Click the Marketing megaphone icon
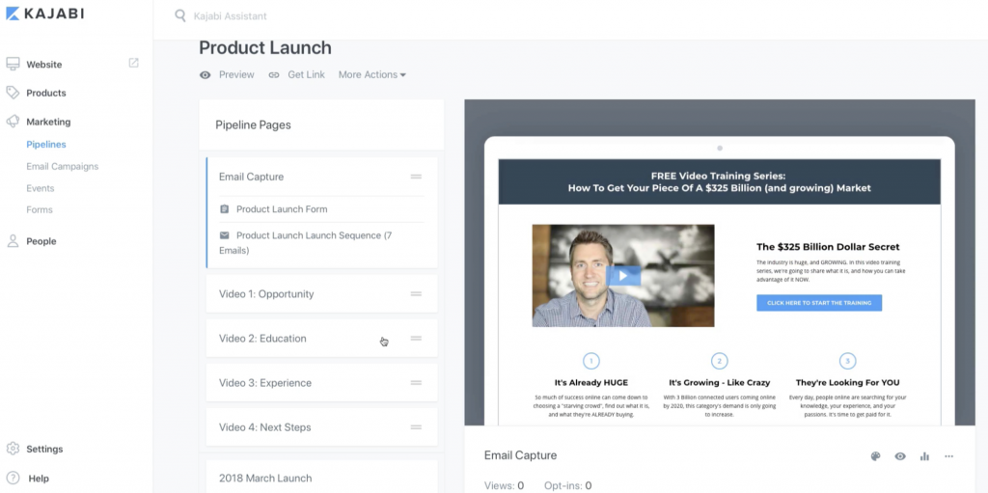This screenshot has width=988, height=493. 13,121
